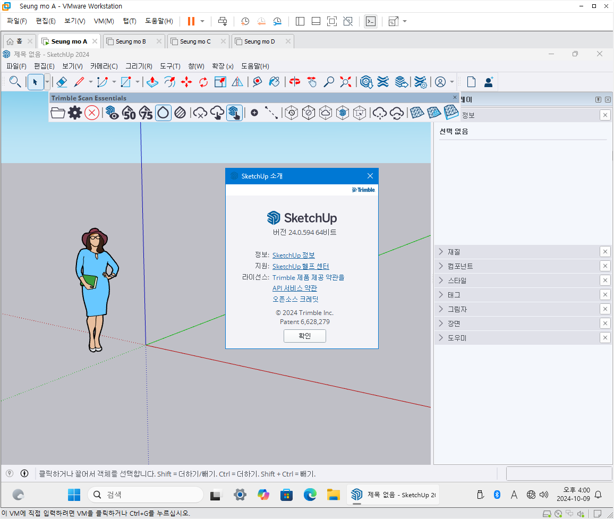Open Scan Essentials gear settings
Screen dimensions: 614x519
pos(75,113)
